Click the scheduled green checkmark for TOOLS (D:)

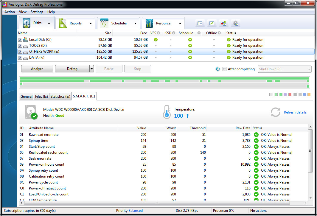click(190, 46)
